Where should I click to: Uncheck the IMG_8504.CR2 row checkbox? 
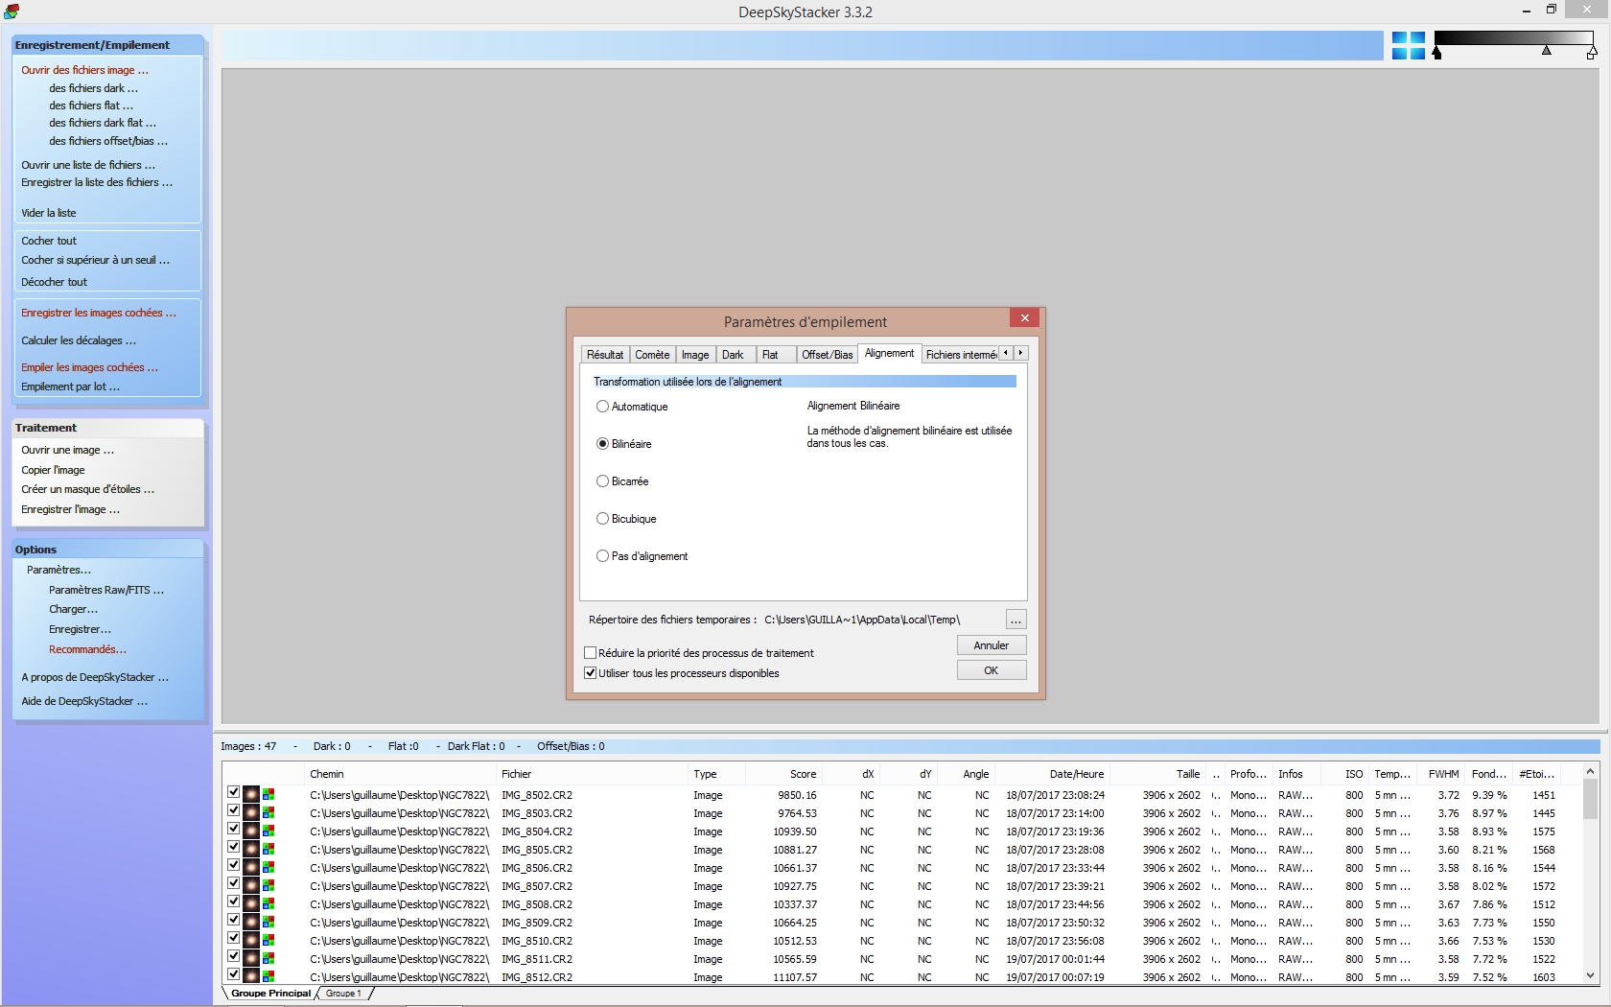coord(233,829)
